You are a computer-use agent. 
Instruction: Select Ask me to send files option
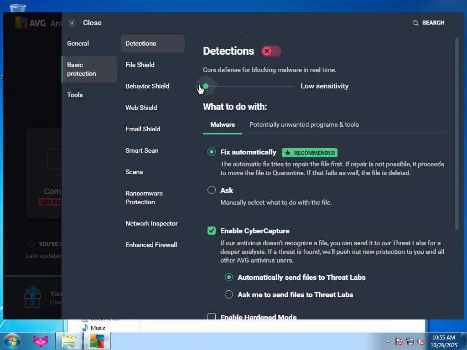tap(229, 295)
